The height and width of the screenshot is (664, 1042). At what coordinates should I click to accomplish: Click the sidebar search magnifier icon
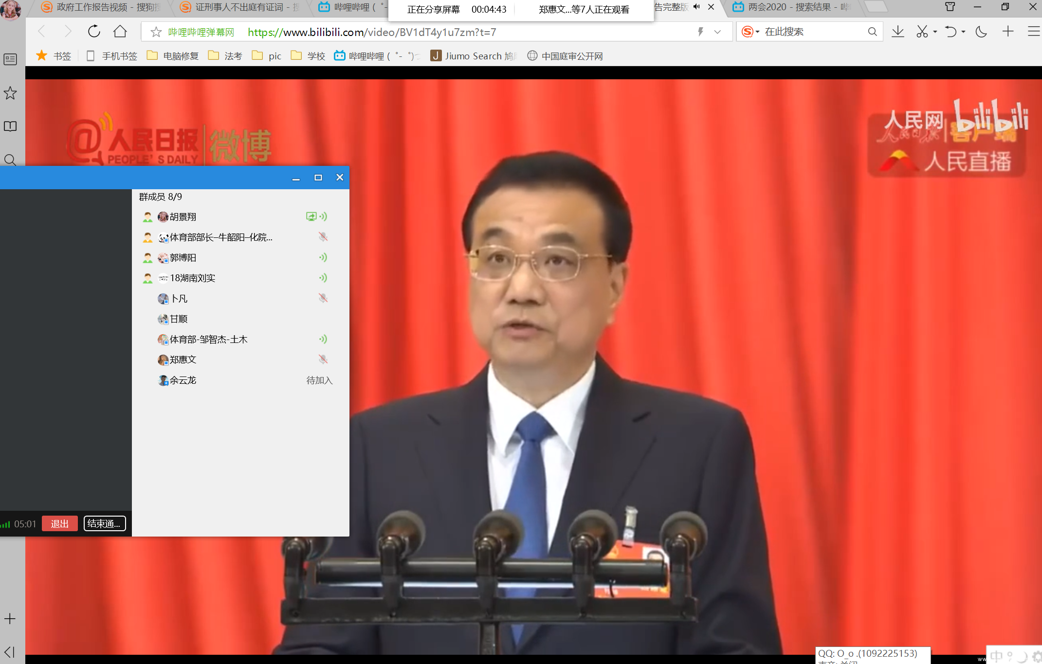(10, 160)
